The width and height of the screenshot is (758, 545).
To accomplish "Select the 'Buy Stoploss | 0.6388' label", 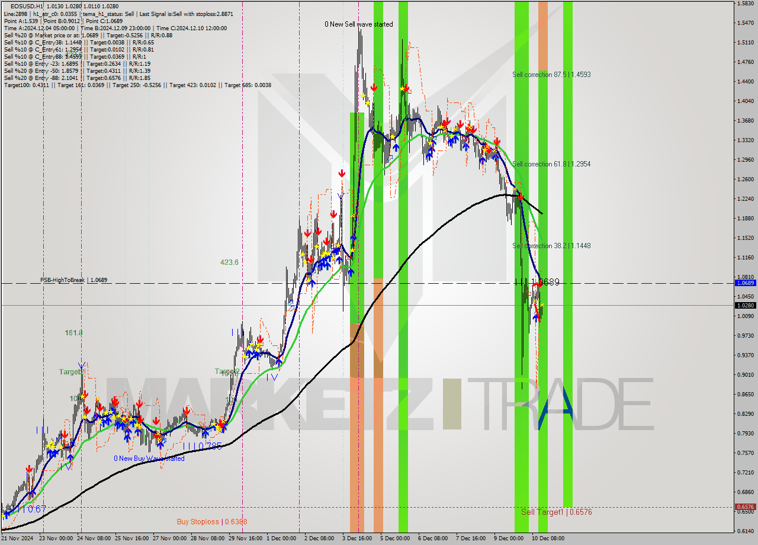I will pos(212,522).
